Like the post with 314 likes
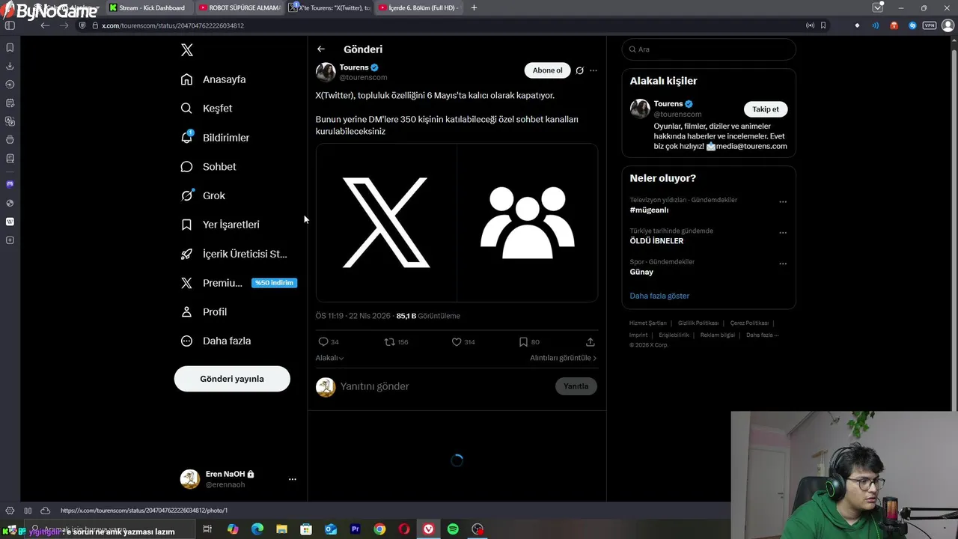The image size is (958, 539). 463,342
